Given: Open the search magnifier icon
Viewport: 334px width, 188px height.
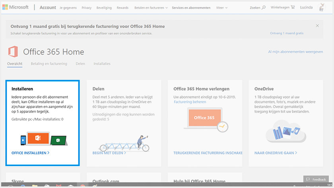Looking at the screenshot, I should [x=264, y=7].
